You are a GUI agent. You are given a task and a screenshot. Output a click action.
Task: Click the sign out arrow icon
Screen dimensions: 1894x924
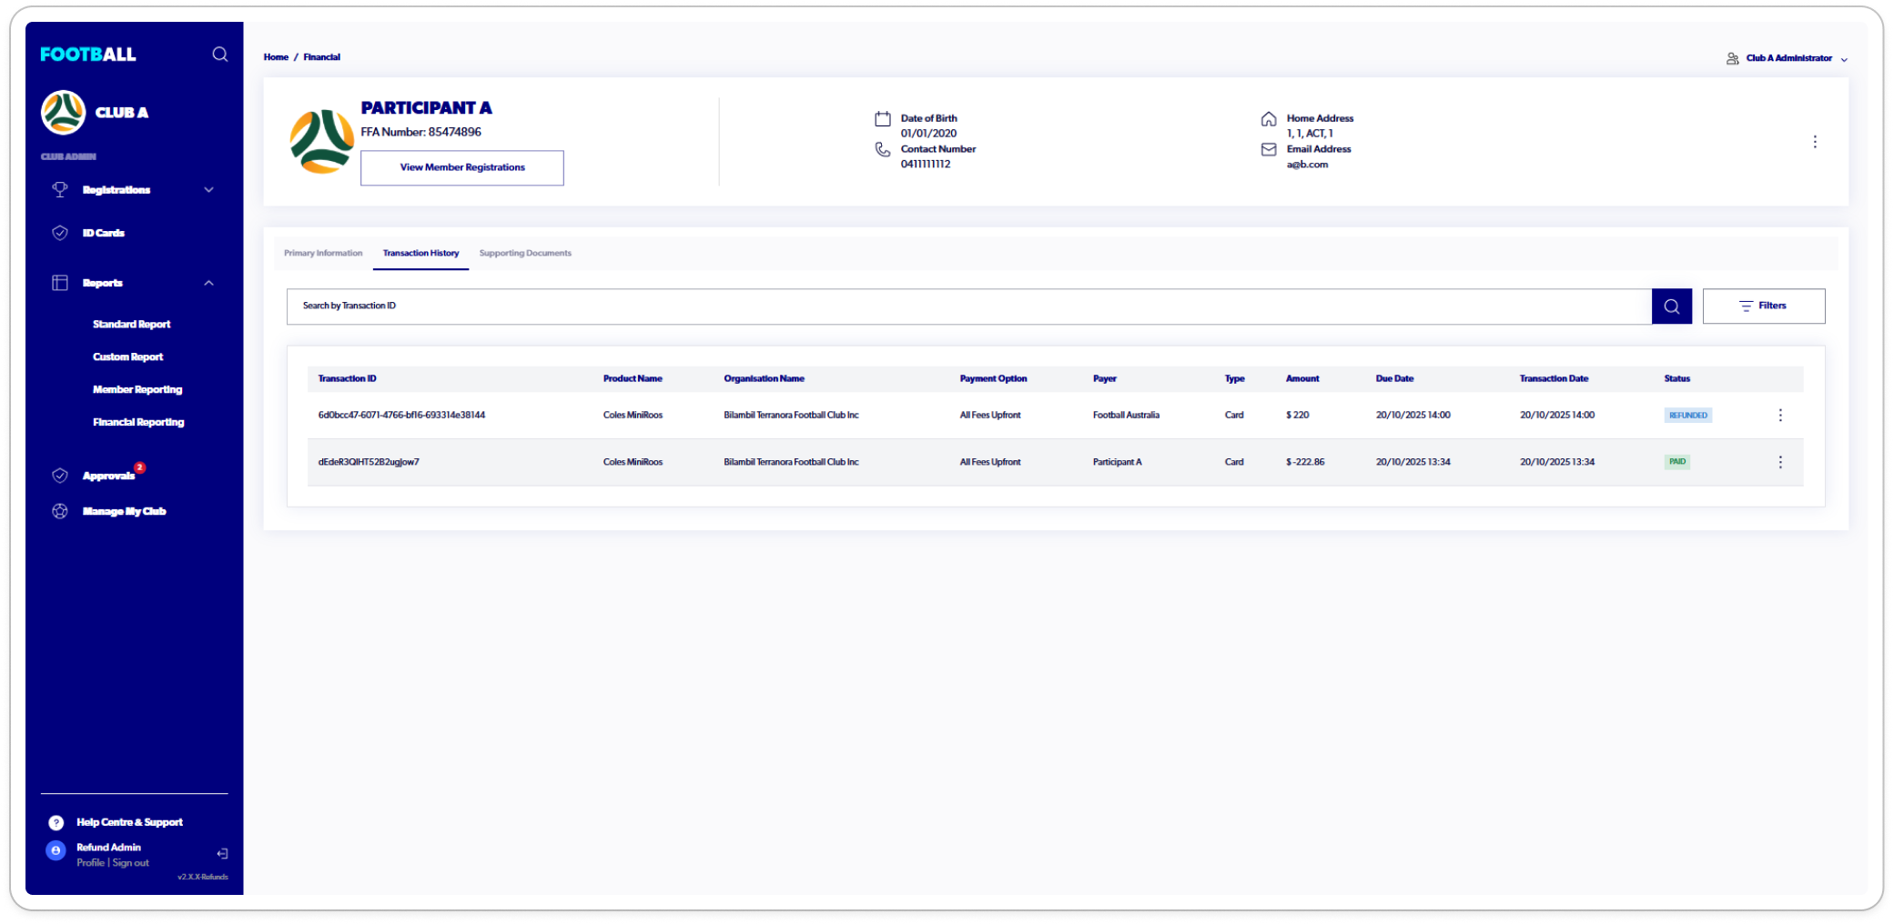click(x=222, y=853)
